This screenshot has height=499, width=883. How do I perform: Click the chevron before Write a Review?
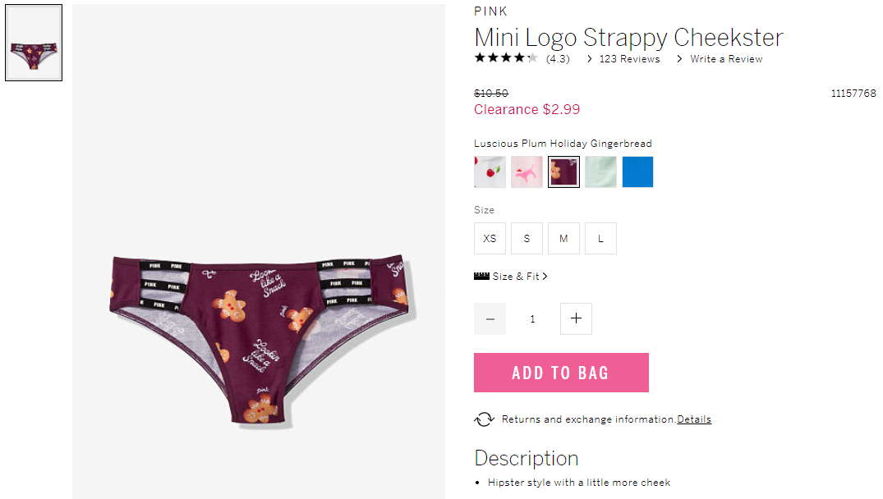(x=679, y=58)
